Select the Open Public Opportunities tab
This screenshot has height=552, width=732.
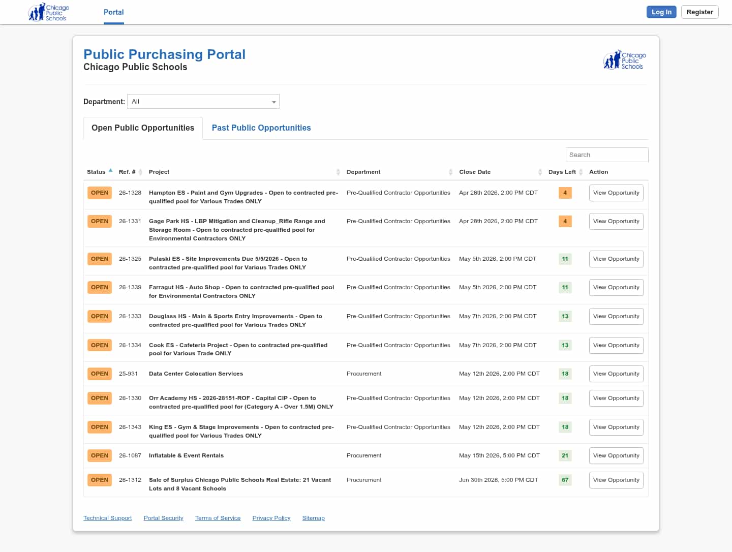tap(143, 128)
